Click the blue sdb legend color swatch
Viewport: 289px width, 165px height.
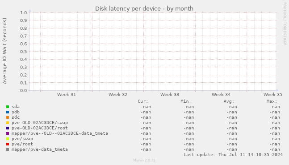click(x=8, y=112)
